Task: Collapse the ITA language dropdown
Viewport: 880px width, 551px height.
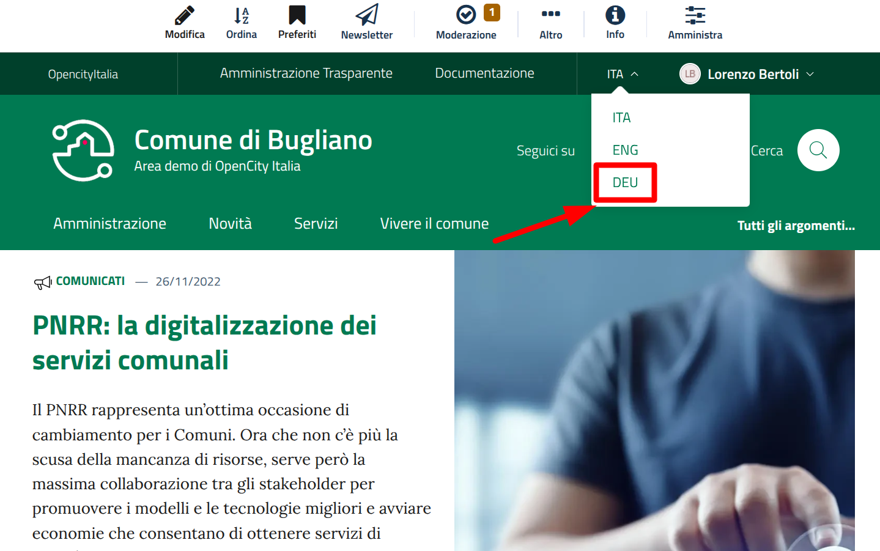Action: [623, 74]
